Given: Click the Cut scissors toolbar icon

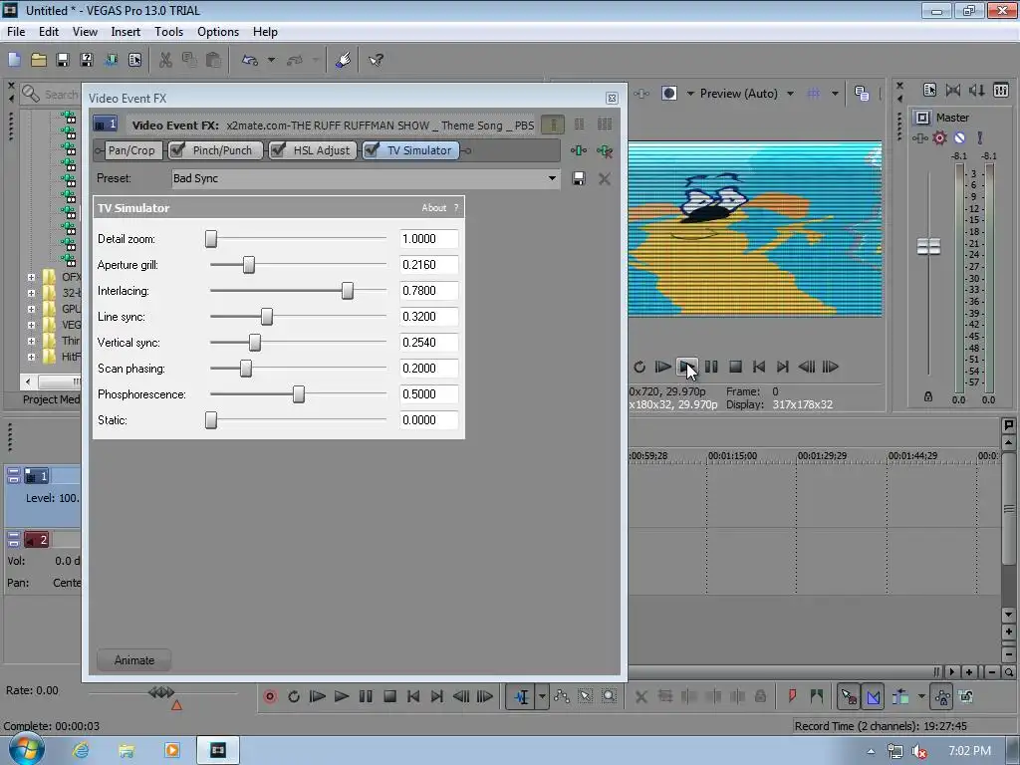Looking at the screenshot, I should click(166, 60).
